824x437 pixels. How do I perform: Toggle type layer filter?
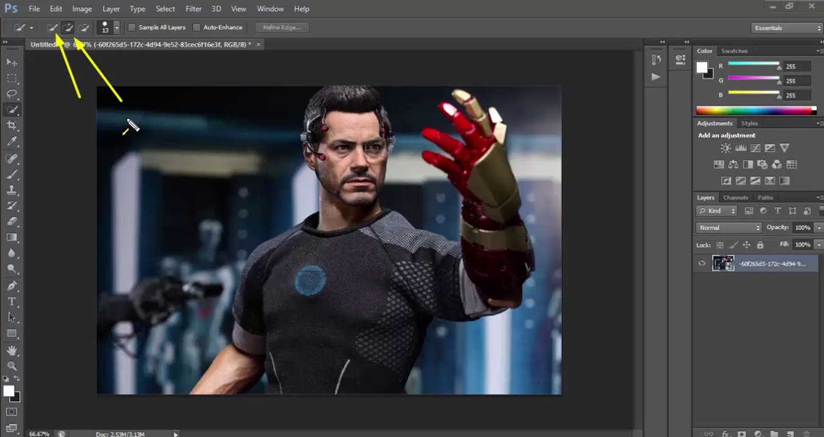(x=778, y=211)
